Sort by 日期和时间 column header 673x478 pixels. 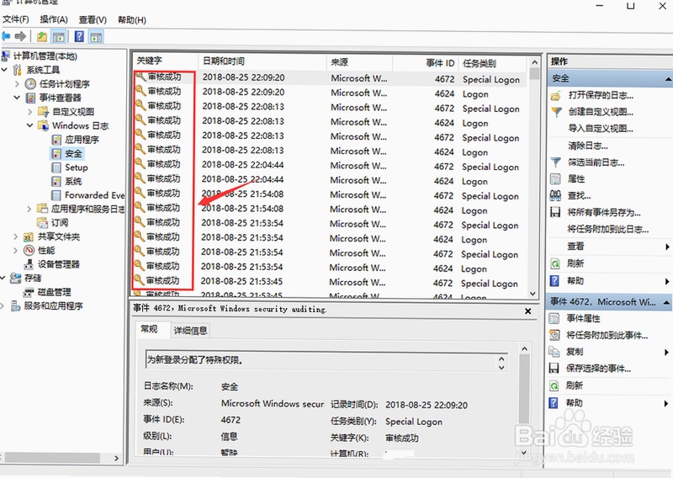(262, 61)
